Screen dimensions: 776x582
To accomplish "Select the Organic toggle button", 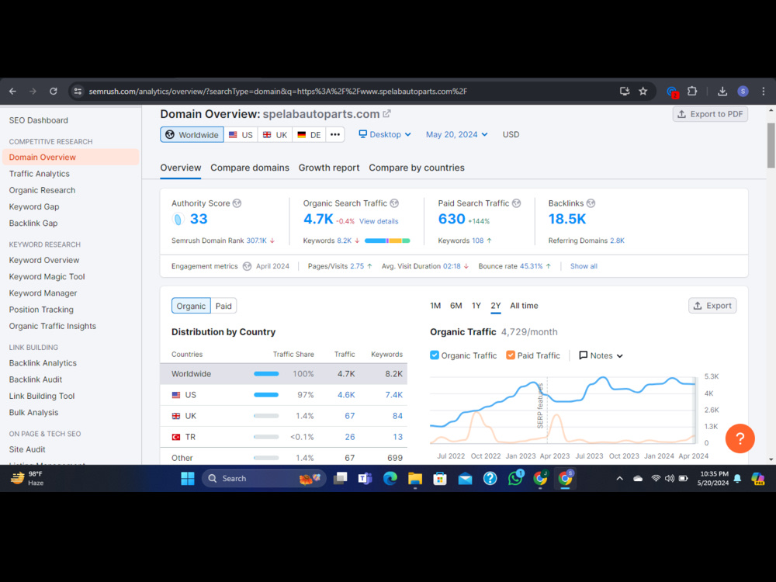I will [191, 306].
